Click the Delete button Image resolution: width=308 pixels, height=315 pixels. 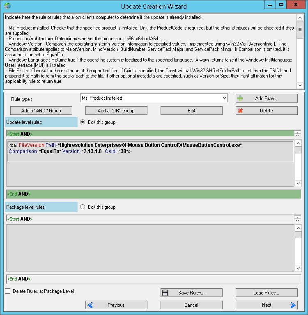pos(267,111)
